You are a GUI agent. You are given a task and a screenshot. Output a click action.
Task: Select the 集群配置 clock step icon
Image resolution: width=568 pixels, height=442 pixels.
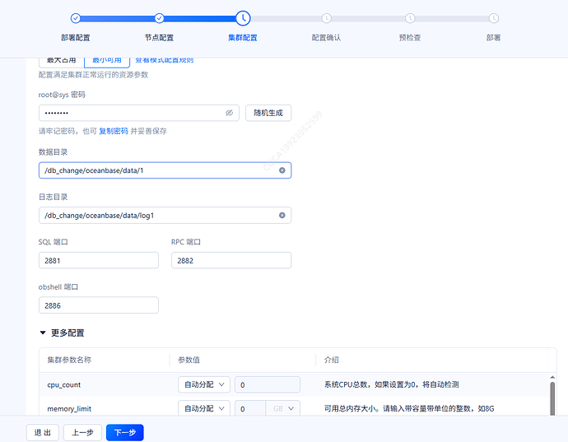(243, 18)
